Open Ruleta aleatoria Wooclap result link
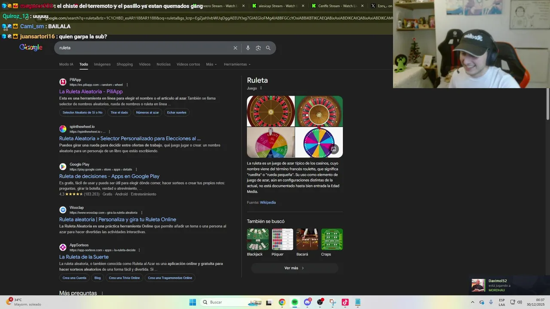 point(118,220)
